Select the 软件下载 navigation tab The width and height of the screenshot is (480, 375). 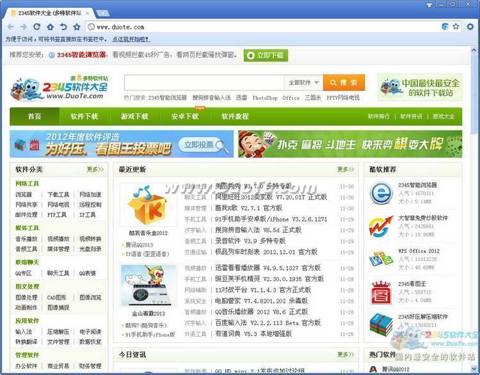pyautogui.click(x=84, y=116)
